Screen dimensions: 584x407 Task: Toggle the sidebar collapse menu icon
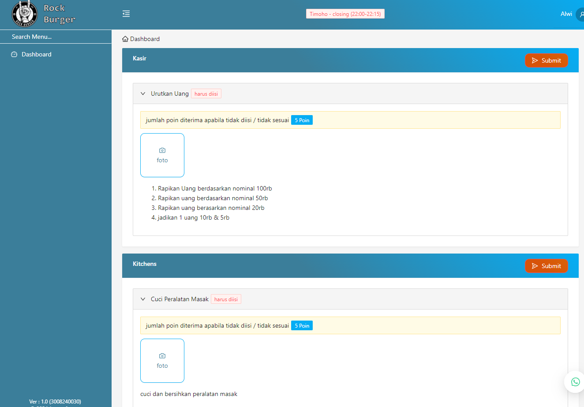coord(126,14)
